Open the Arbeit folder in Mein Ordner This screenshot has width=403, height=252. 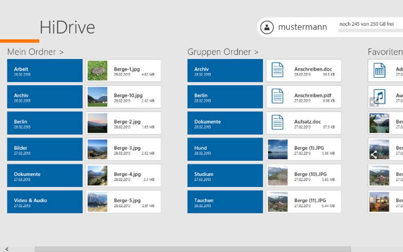45,71
